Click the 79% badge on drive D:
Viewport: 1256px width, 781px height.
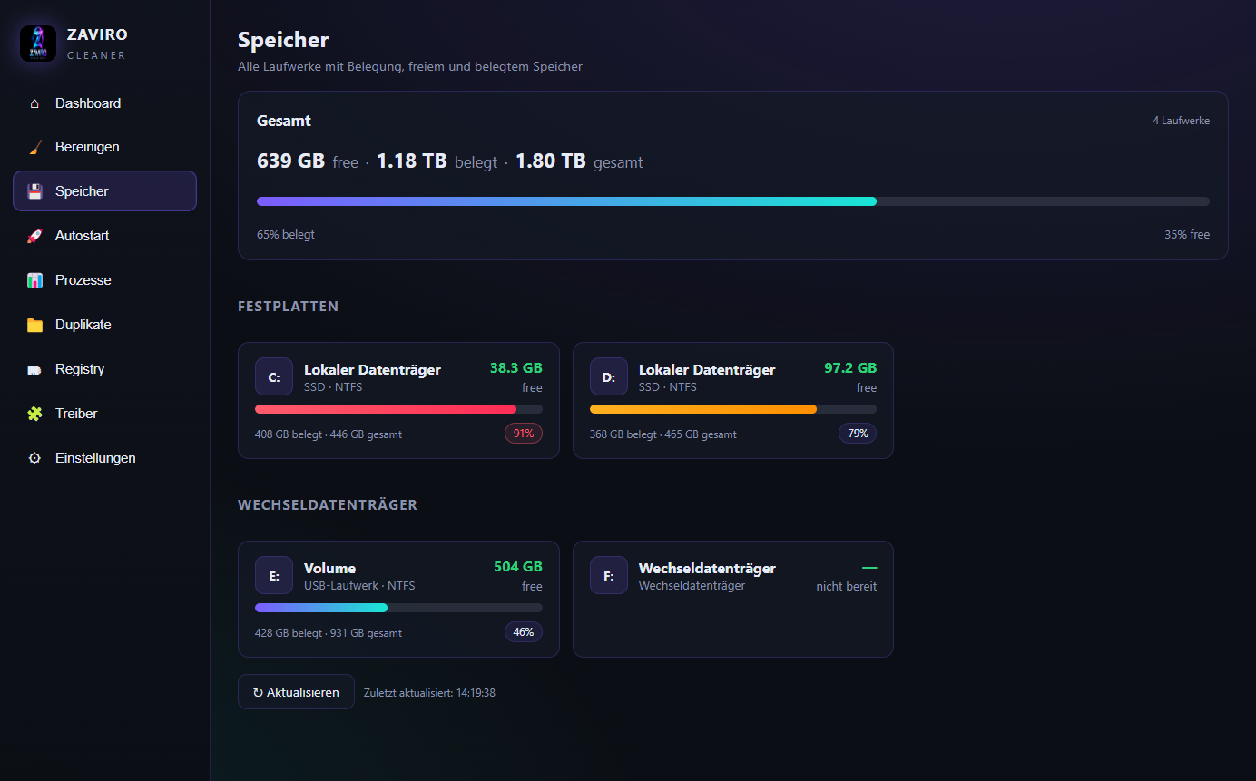(858, 434)
